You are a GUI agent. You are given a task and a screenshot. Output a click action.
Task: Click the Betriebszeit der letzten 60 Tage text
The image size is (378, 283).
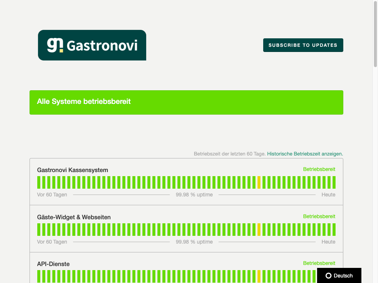[x=230, y=154]
